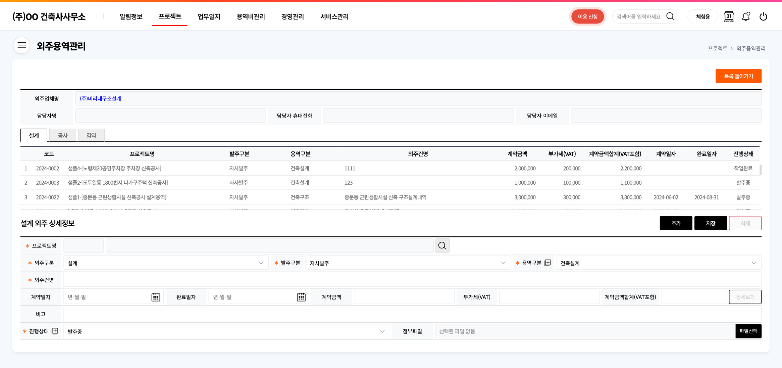This screenshot has height=368, width=782.
Task: Focus the 계약금액 input field
Action: click(x=404, y=297)
